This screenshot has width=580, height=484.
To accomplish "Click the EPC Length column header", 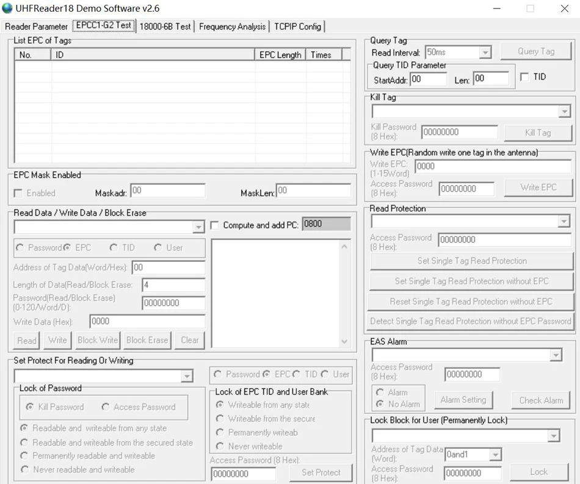I will point(280,55).
